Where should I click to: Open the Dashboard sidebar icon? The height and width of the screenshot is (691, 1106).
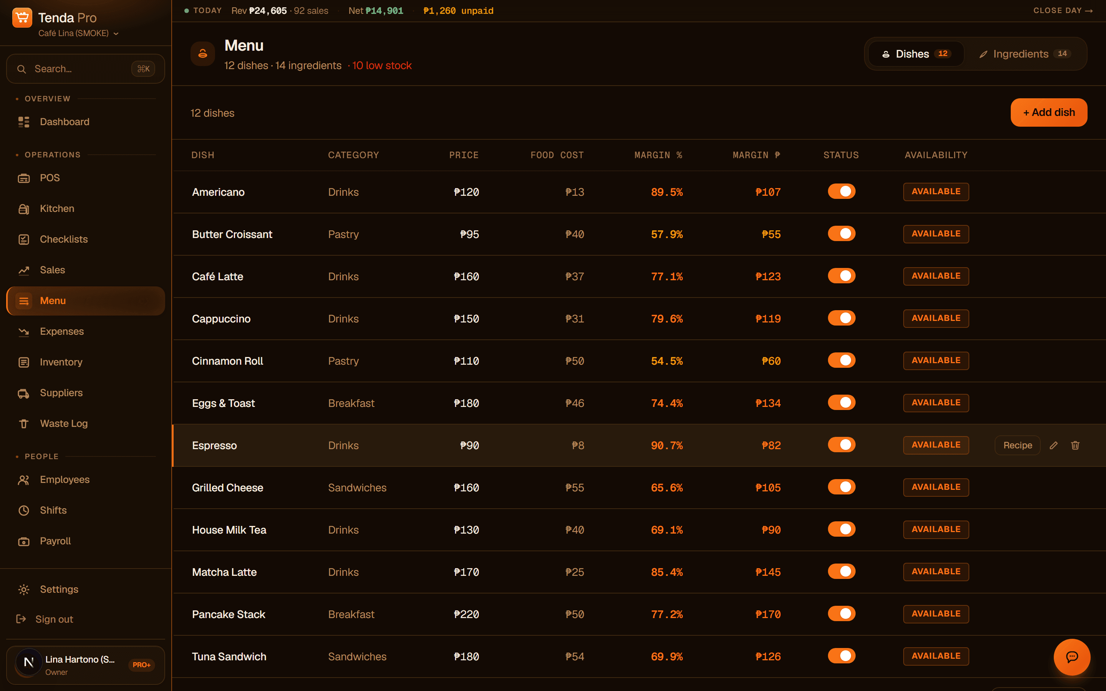(x=24, y=122)
